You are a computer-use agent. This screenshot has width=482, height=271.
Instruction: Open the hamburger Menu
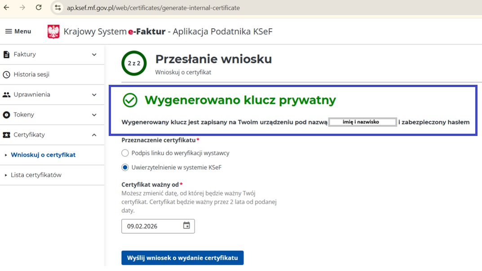click(18, 31)
